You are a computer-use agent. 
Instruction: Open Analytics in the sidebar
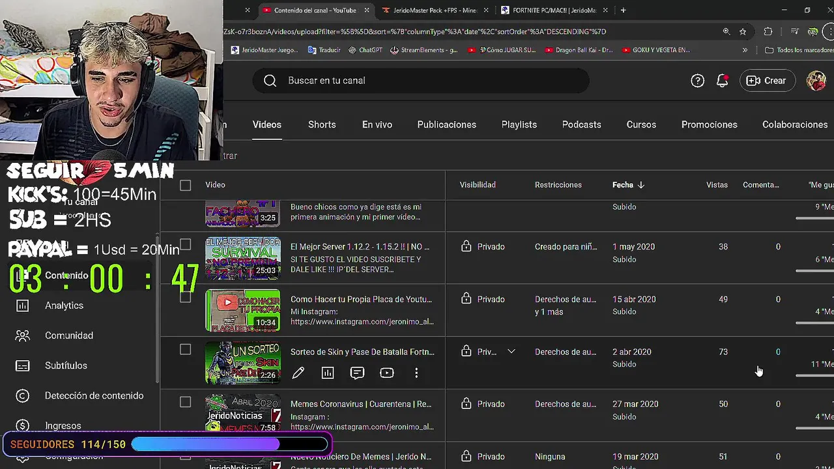[x=64, y=306]
